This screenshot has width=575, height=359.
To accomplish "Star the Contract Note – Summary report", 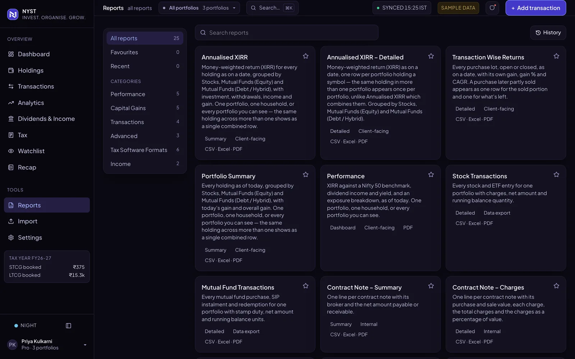I will (x=431, y=286).
